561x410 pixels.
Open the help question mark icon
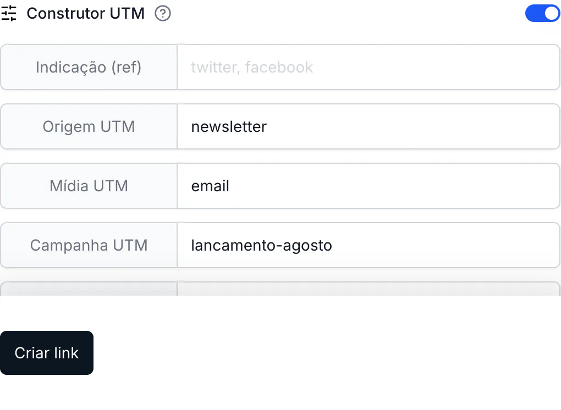click(x=163, y=14)
